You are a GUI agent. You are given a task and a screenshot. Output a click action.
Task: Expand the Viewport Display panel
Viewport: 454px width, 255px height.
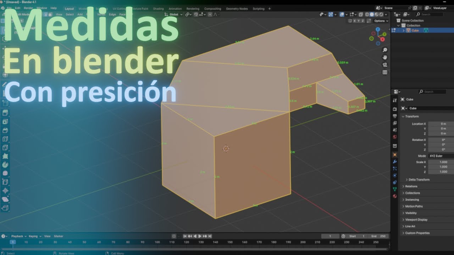416,220
